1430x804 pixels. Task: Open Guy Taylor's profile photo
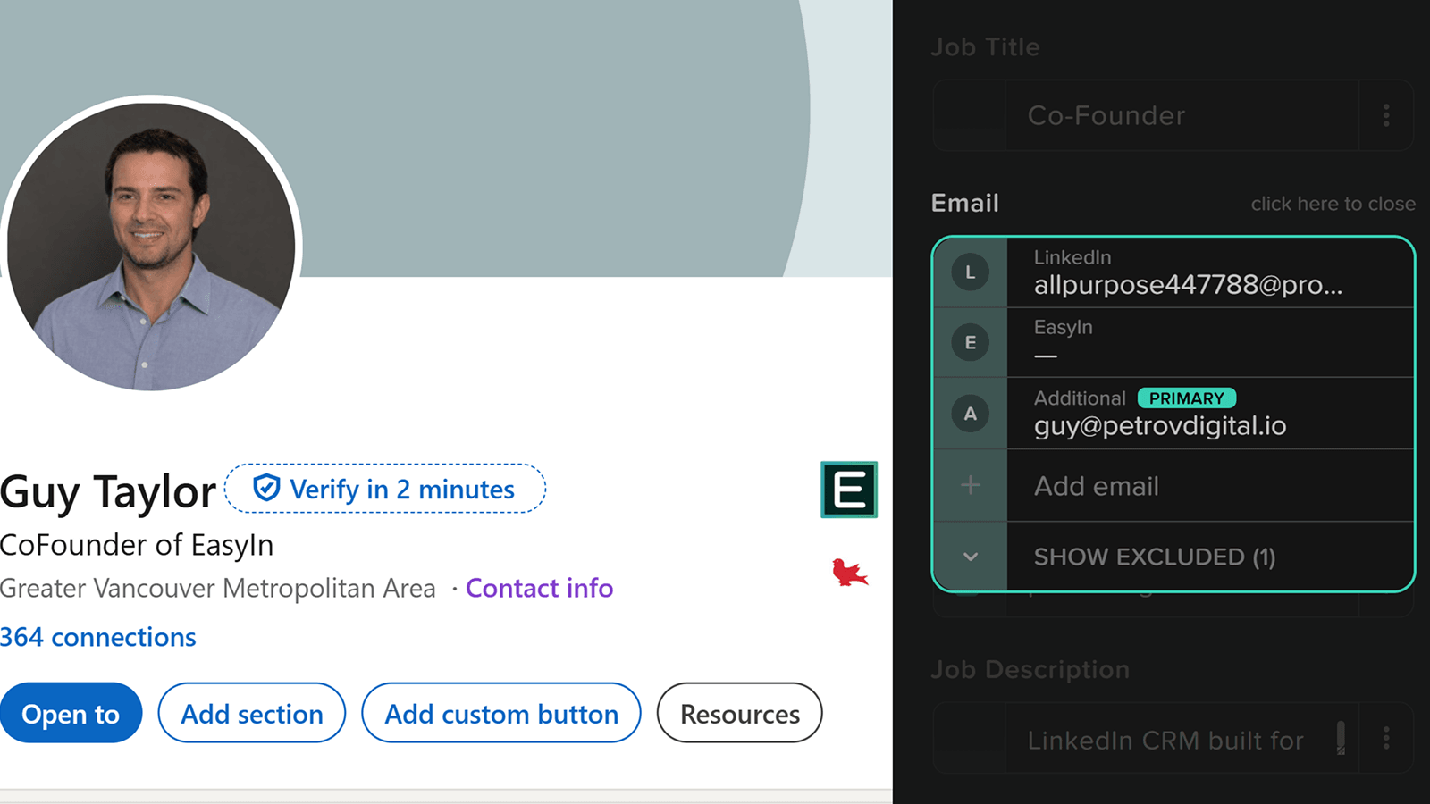pos(150,247)
